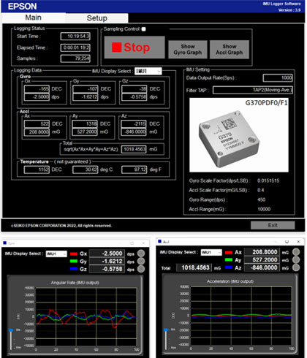Toggle the Sampling Control checkbox
The height and width of the screenshot is (358, 307).
(144, 29)
